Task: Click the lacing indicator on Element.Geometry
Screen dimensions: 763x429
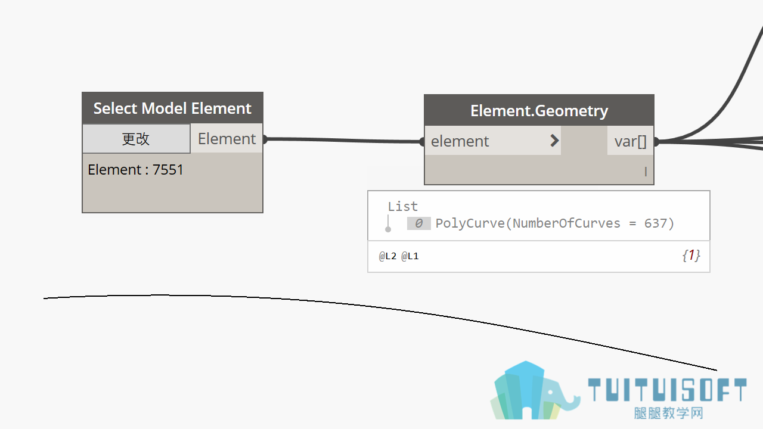Action: 646,172
